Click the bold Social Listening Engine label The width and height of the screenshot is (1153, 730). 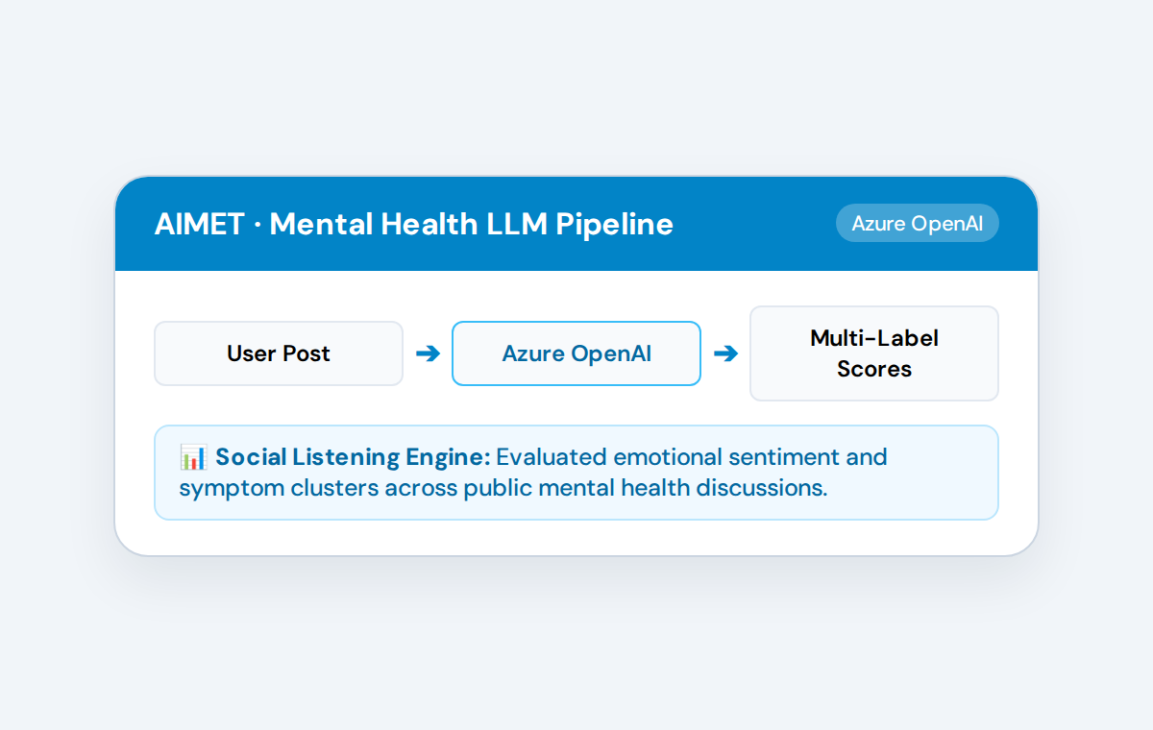click(353, 457)
